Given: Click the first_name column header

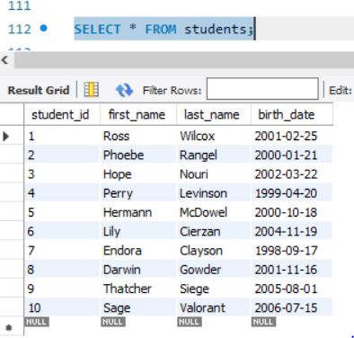Looking at the screenshot, I should [x=138, y=114].
